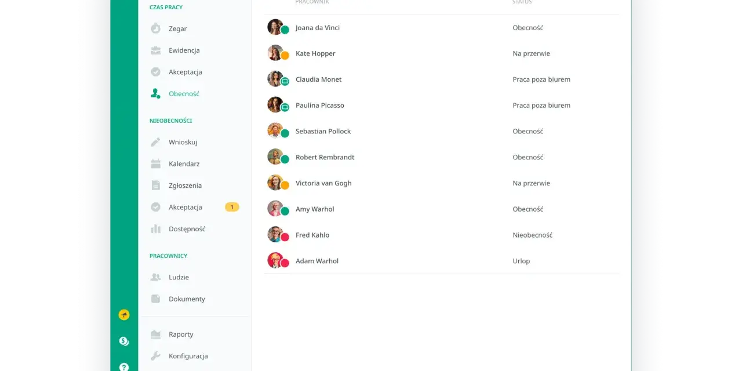Click the Kalendarz calendar icon
The image size is (742, 371).
click(x=155, y=164)
